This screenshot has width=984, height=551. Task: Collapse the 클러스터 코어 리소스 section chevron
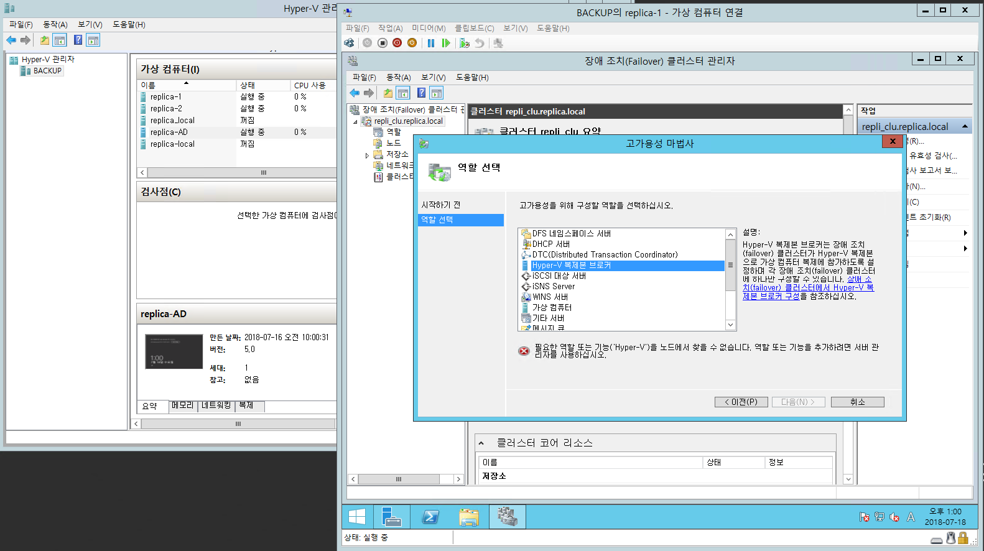[481, 443]
